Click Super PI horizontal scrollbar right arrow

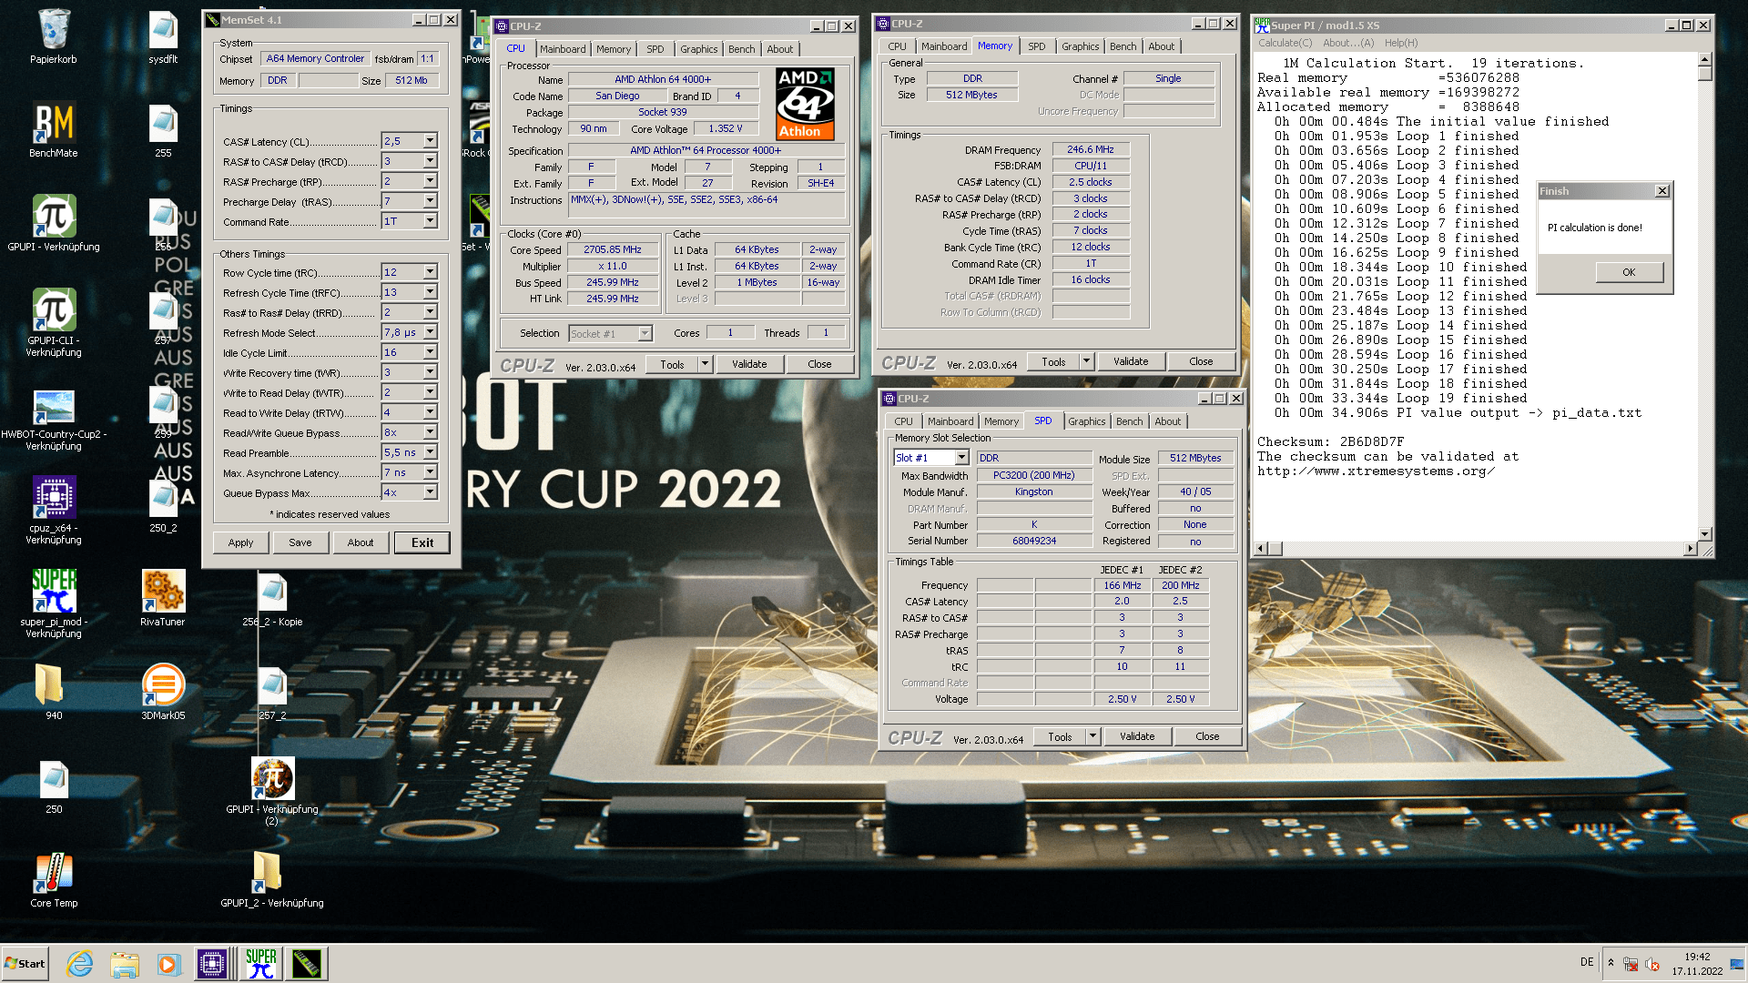[1691, 549]
